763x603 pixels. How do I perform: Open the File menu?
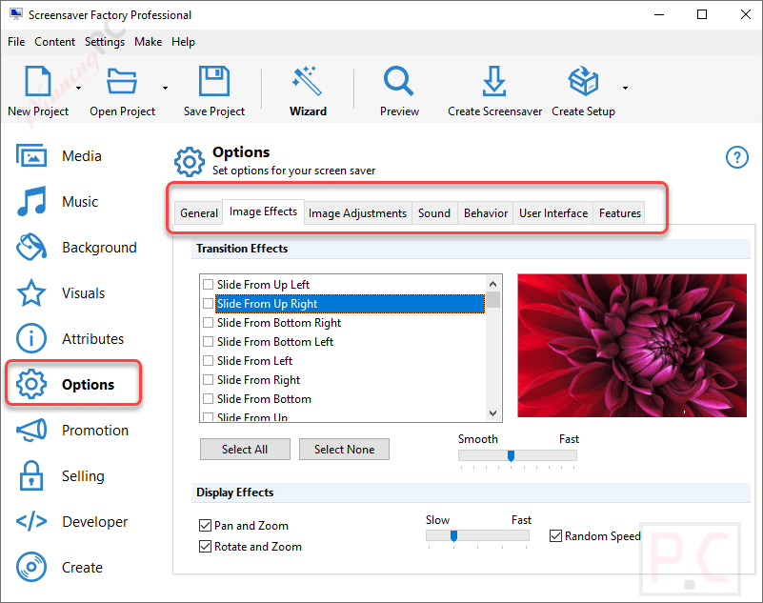(16, 42)
